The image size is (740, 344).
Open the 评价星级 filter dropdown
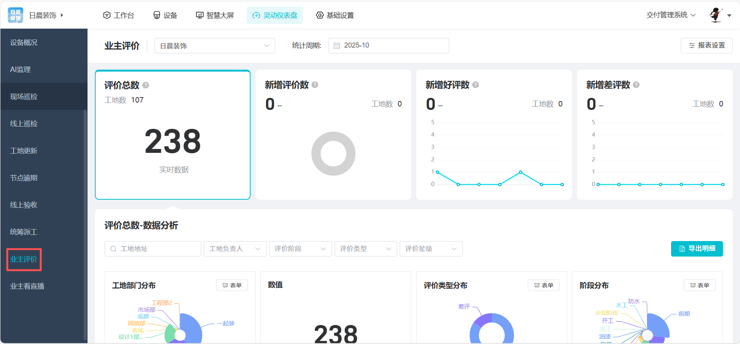pos(431,249)
